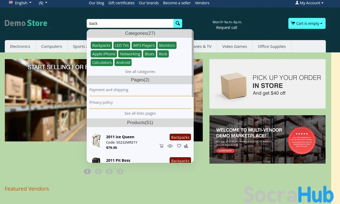Click the Featured Vendors heading
This screenshot has width=340, height=204.
pyautogui.click(x=27, y=189)
